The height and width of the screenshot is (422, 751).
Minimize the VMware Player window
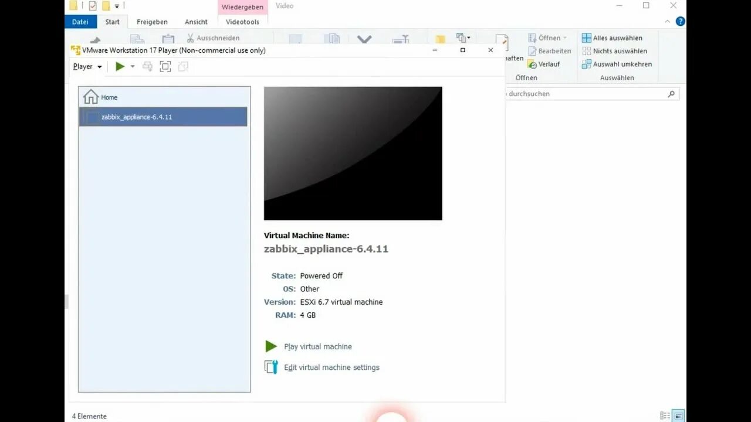[435, 50]
